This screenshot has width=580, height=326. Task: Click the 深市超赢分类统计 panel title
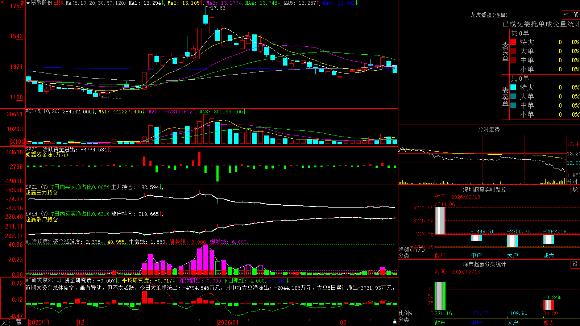485,264
